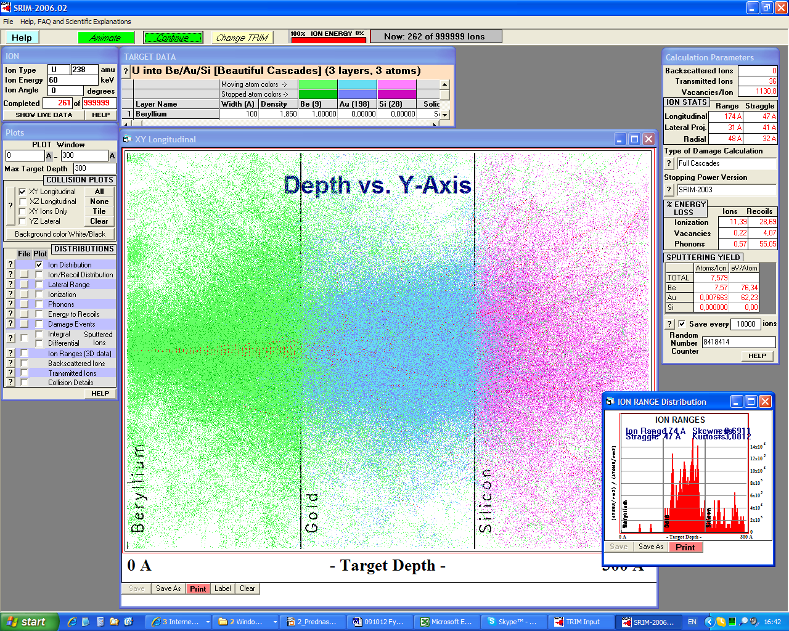Click the Change TRIM button
789x631 pixels.
click(242, 38)
